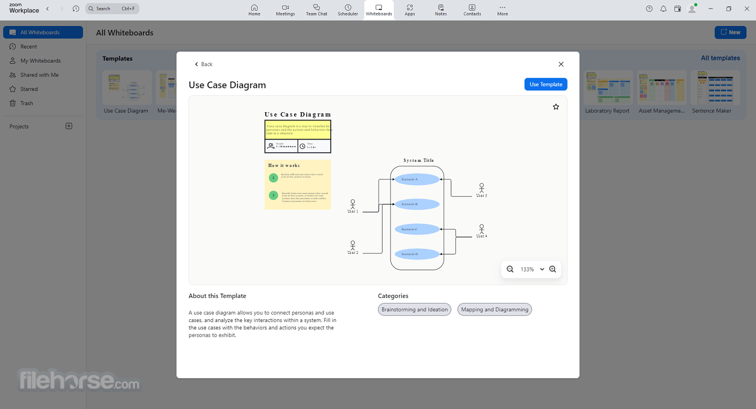Click the Use Template button
This screenshot has height=409, width=756.
[x=546, y=84]
